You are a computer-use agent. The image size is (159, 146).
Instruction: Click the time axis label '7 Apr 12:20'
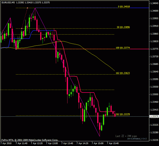pyautogui.click(x=37, y=143)
